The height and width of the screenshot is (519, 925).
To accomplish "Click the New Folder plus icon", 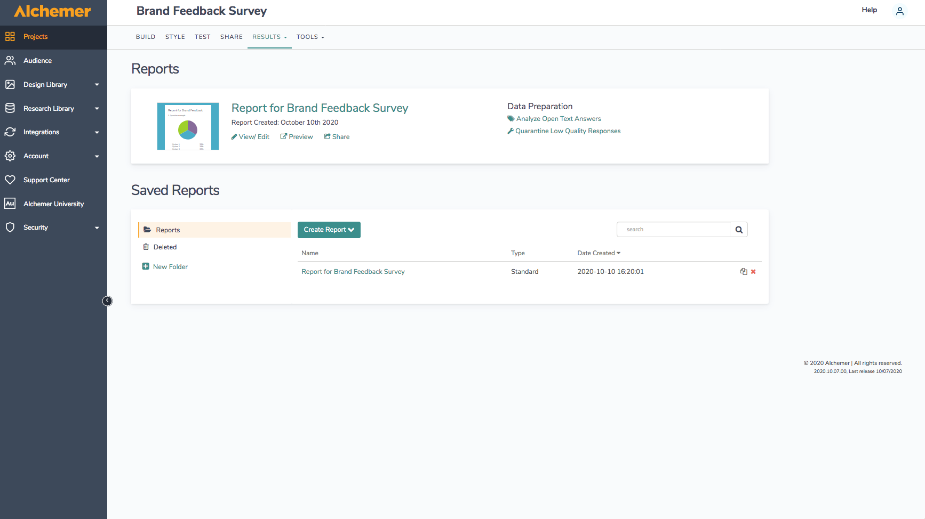I will (x=146, y=266).
